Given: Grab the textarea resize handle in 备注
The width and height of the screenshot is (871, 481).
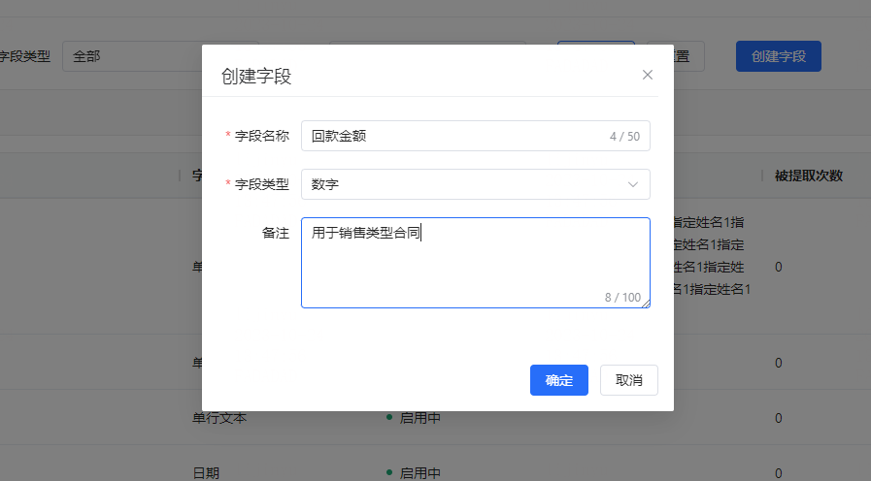Looking at the screenshot, I should [x=646, y=304].
